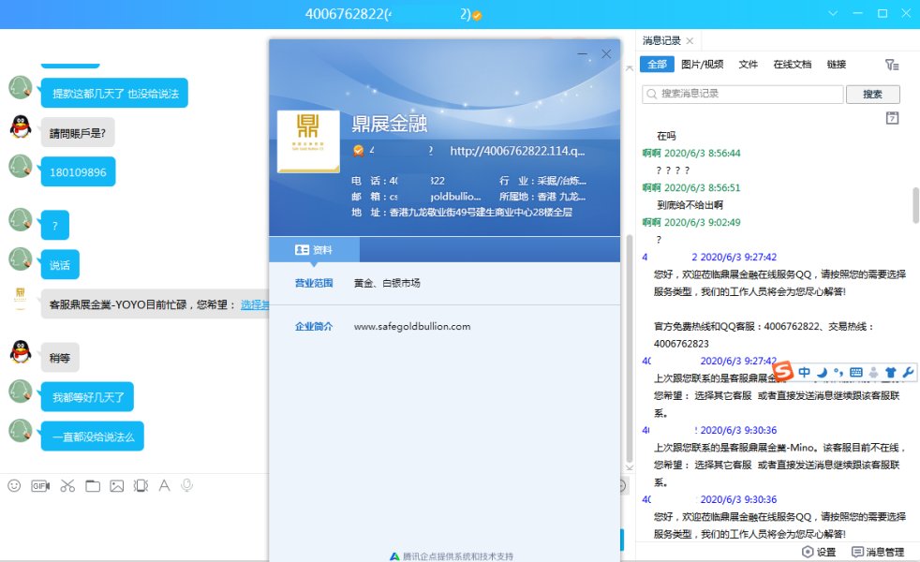
Task: Select the 文件 records tab
Action: point(748,65)
